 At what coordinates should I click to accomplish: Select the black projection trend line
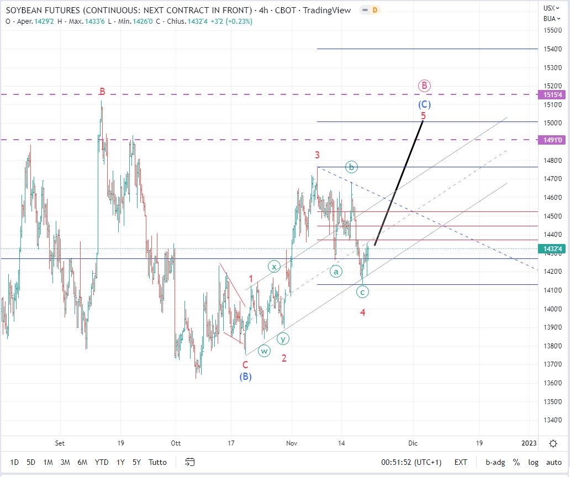pos(399,183)
